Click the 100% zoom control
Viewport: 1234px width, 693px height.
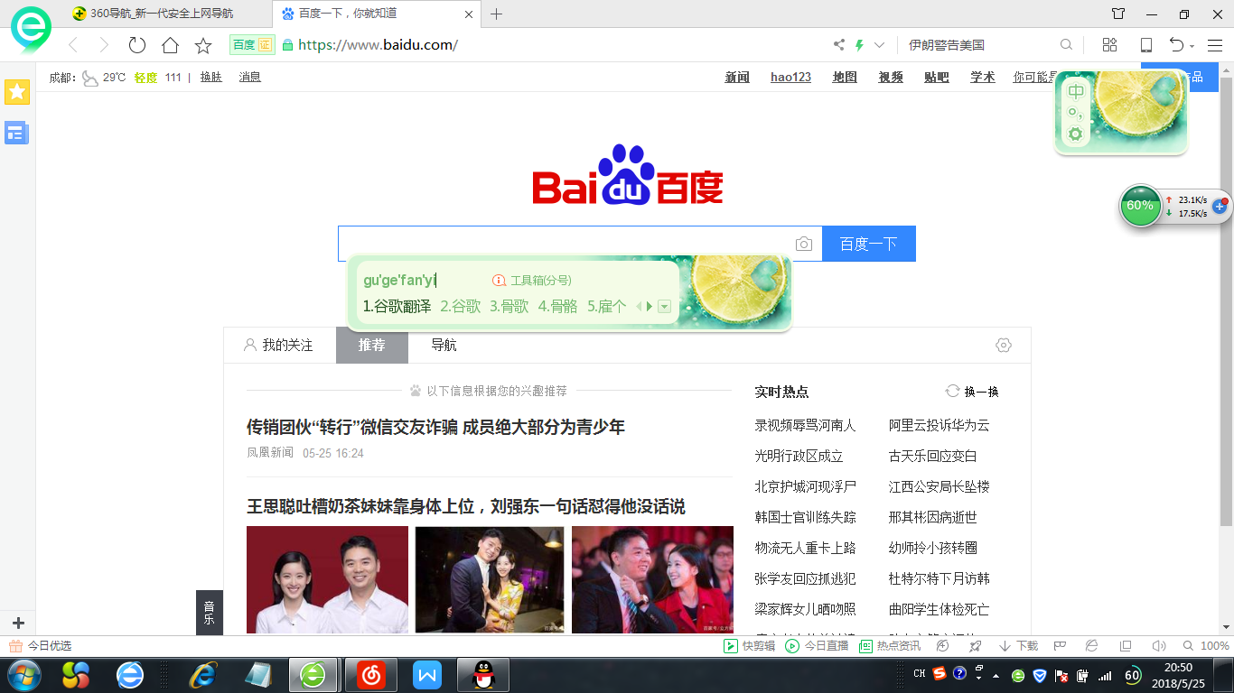[1213, 646]
